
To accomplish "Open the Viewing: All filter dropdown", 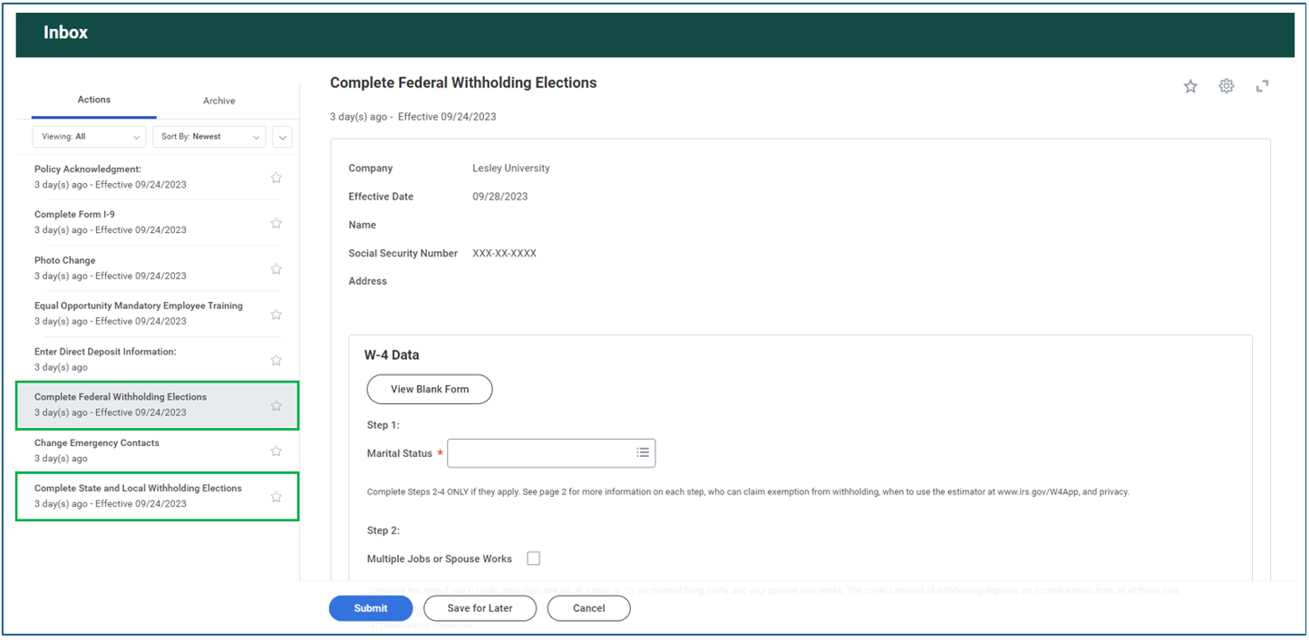I will tap(89, 137).
